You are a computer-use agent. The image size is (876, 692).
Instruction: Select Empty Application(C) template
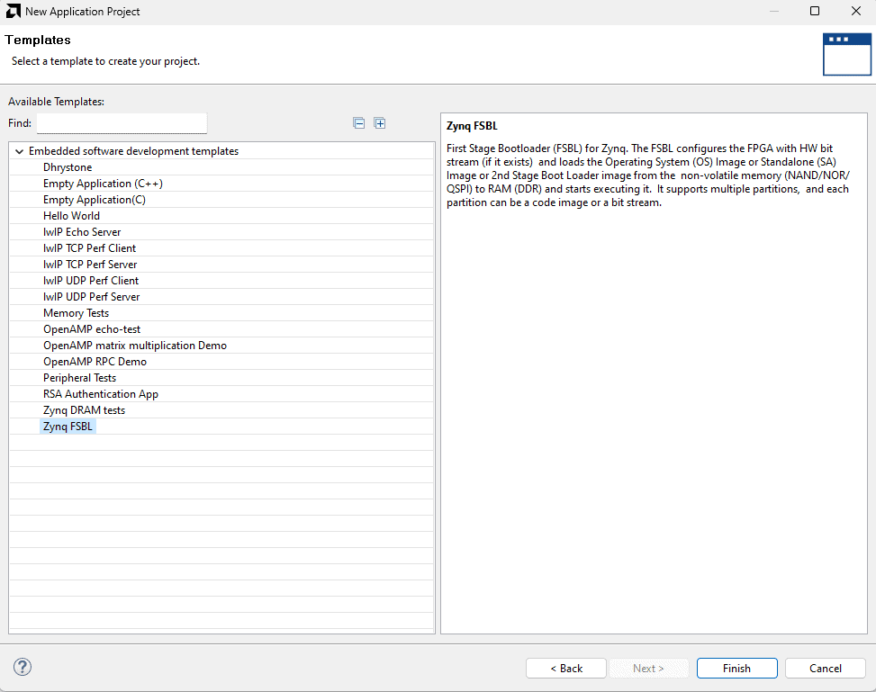94,200
